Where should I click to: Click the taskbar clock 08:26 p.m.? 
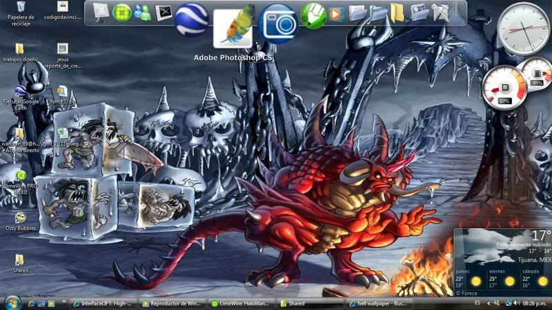pos(534,303)
